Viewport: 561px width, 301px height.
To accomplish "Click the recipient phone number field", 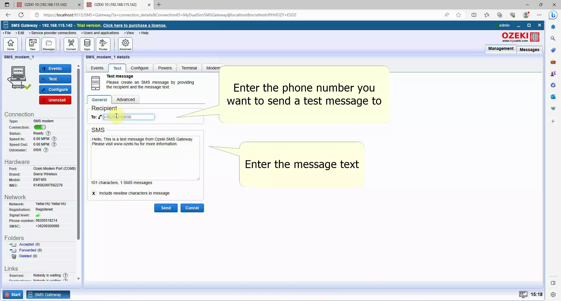I will [x=129, y=117].
